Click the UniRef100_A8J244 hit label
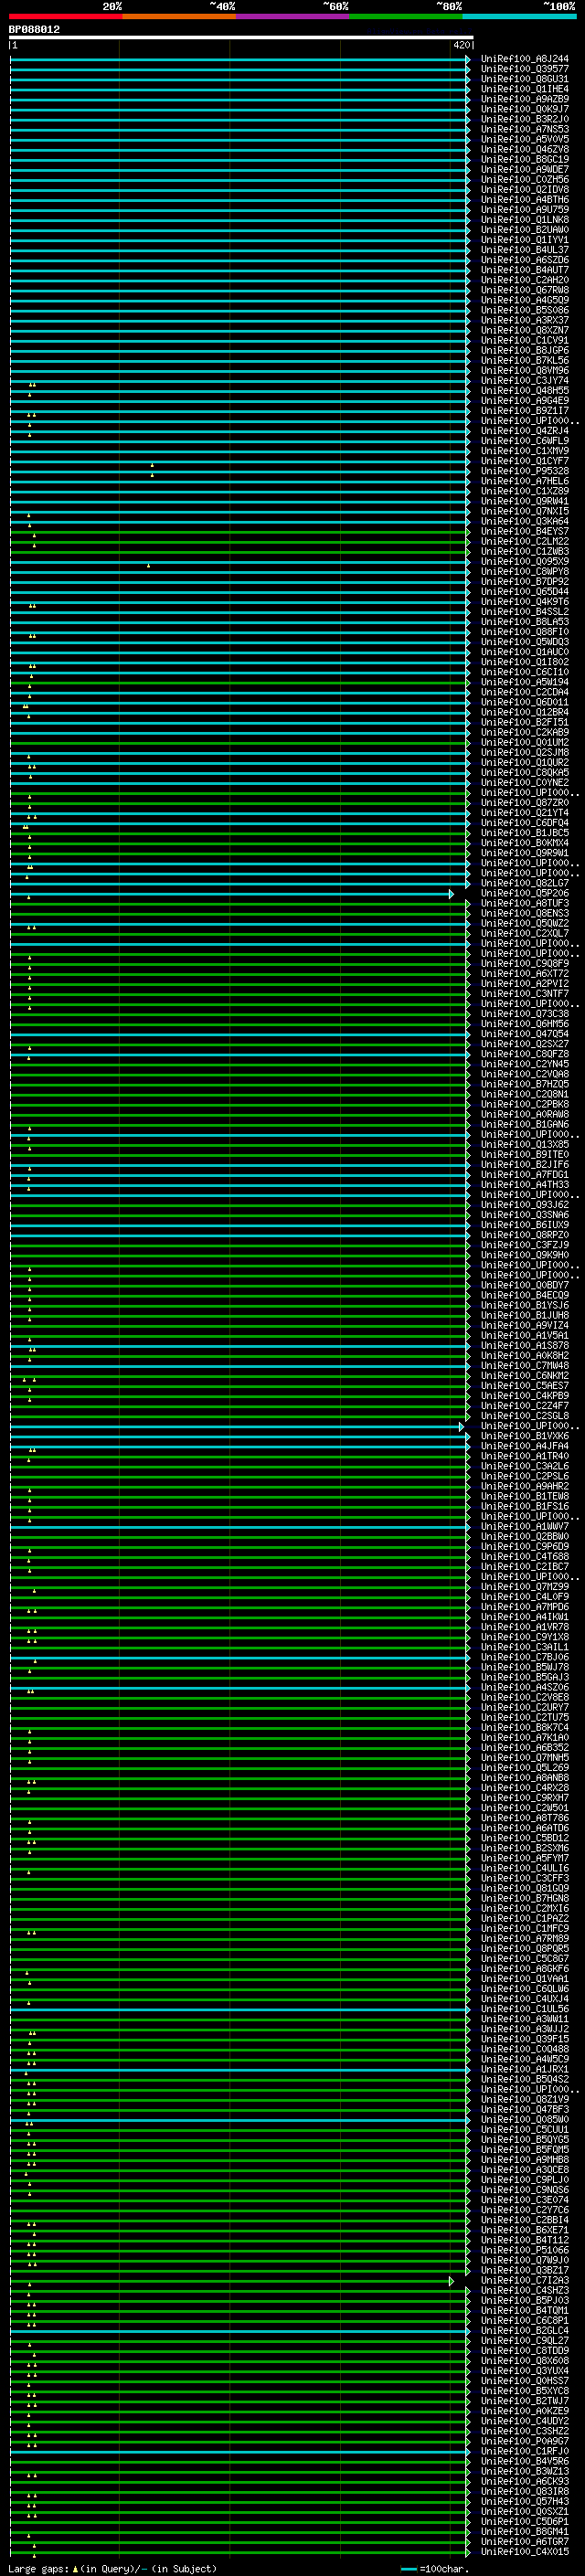585x2576 pixels. click(x=524, y=59)
